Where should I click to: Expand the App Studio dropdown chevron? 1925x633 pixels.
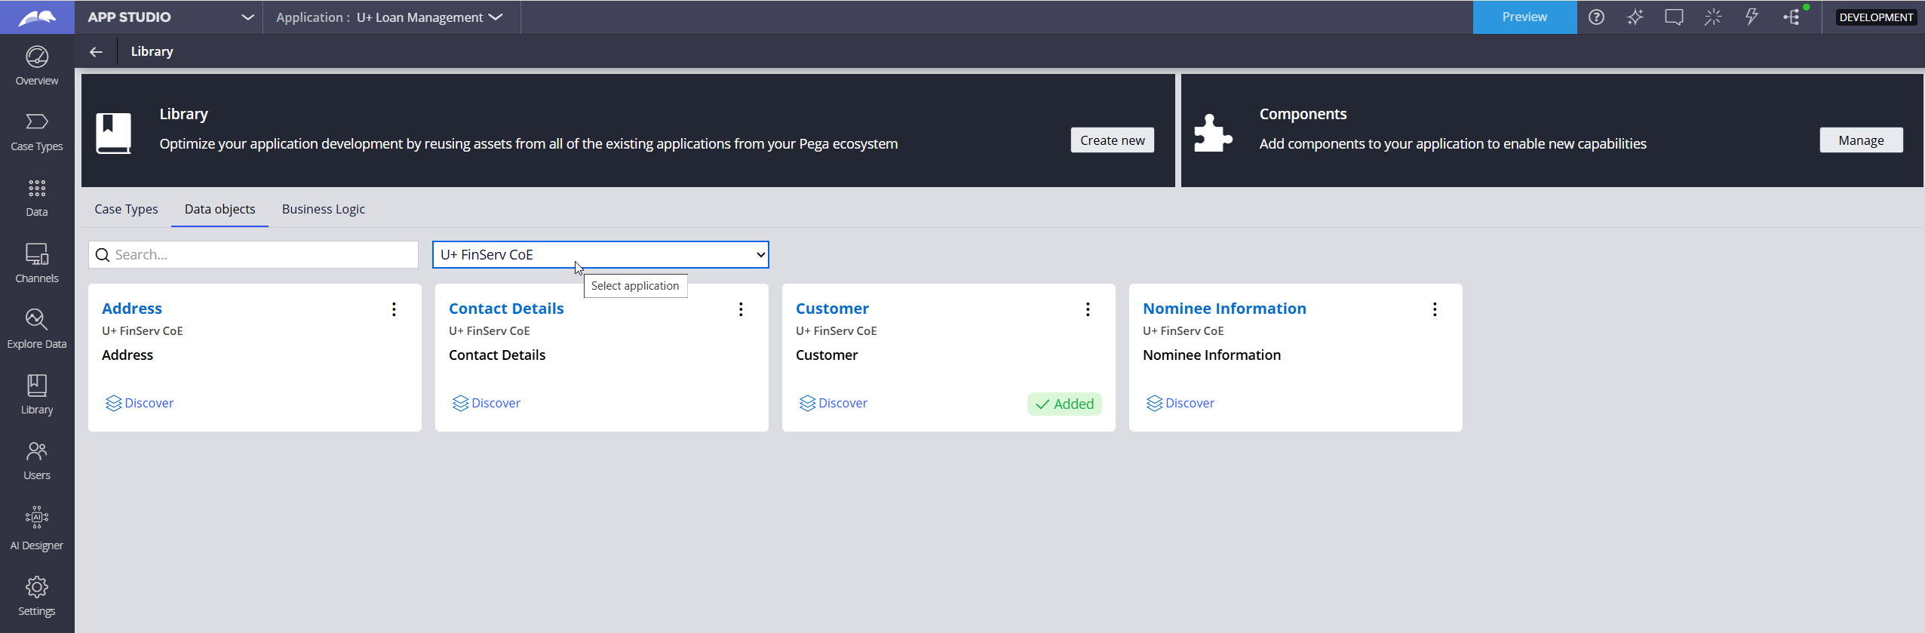247,17
